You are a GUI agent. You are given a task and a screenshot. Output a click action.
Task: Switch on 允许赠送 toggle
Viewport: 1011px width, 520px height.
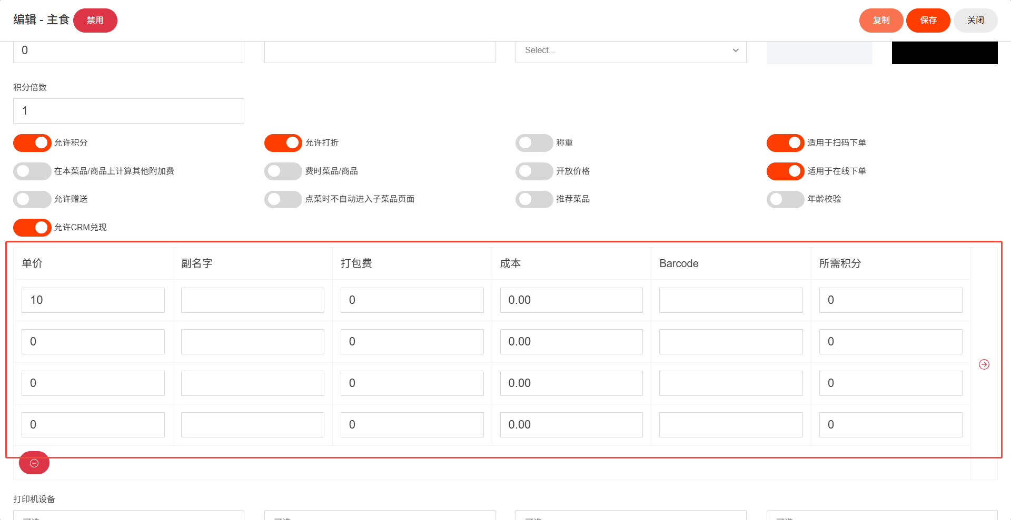click(x=32, y=199)
